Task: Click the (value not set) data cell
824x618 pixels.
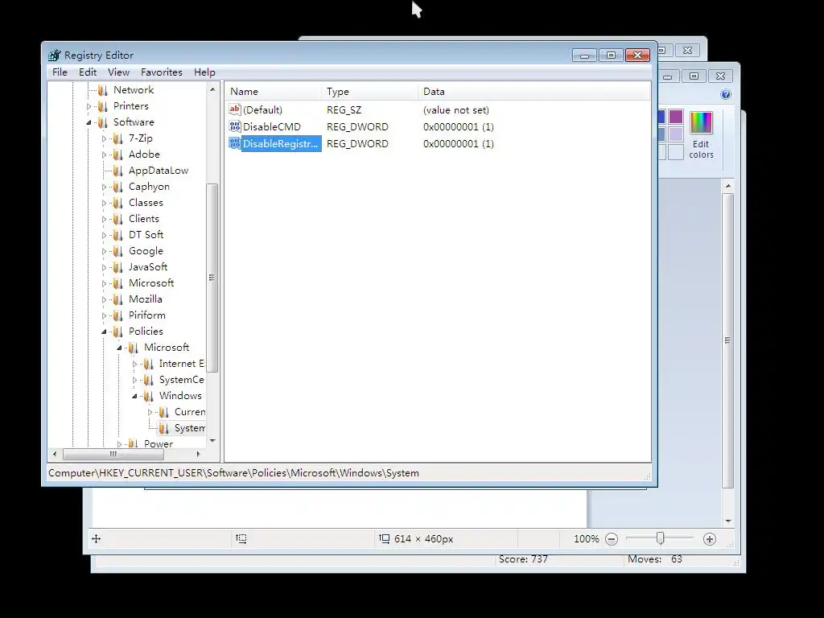Action: 455,109
